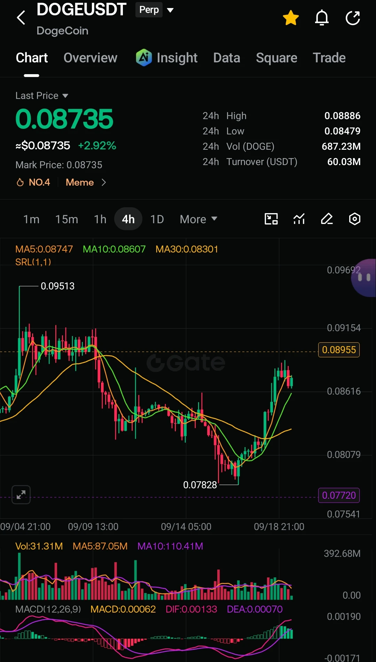The width and height of the screenshot is (376, 662).
Task: Expand the More timeframes dropdown
Action: [x=198, y=219]
